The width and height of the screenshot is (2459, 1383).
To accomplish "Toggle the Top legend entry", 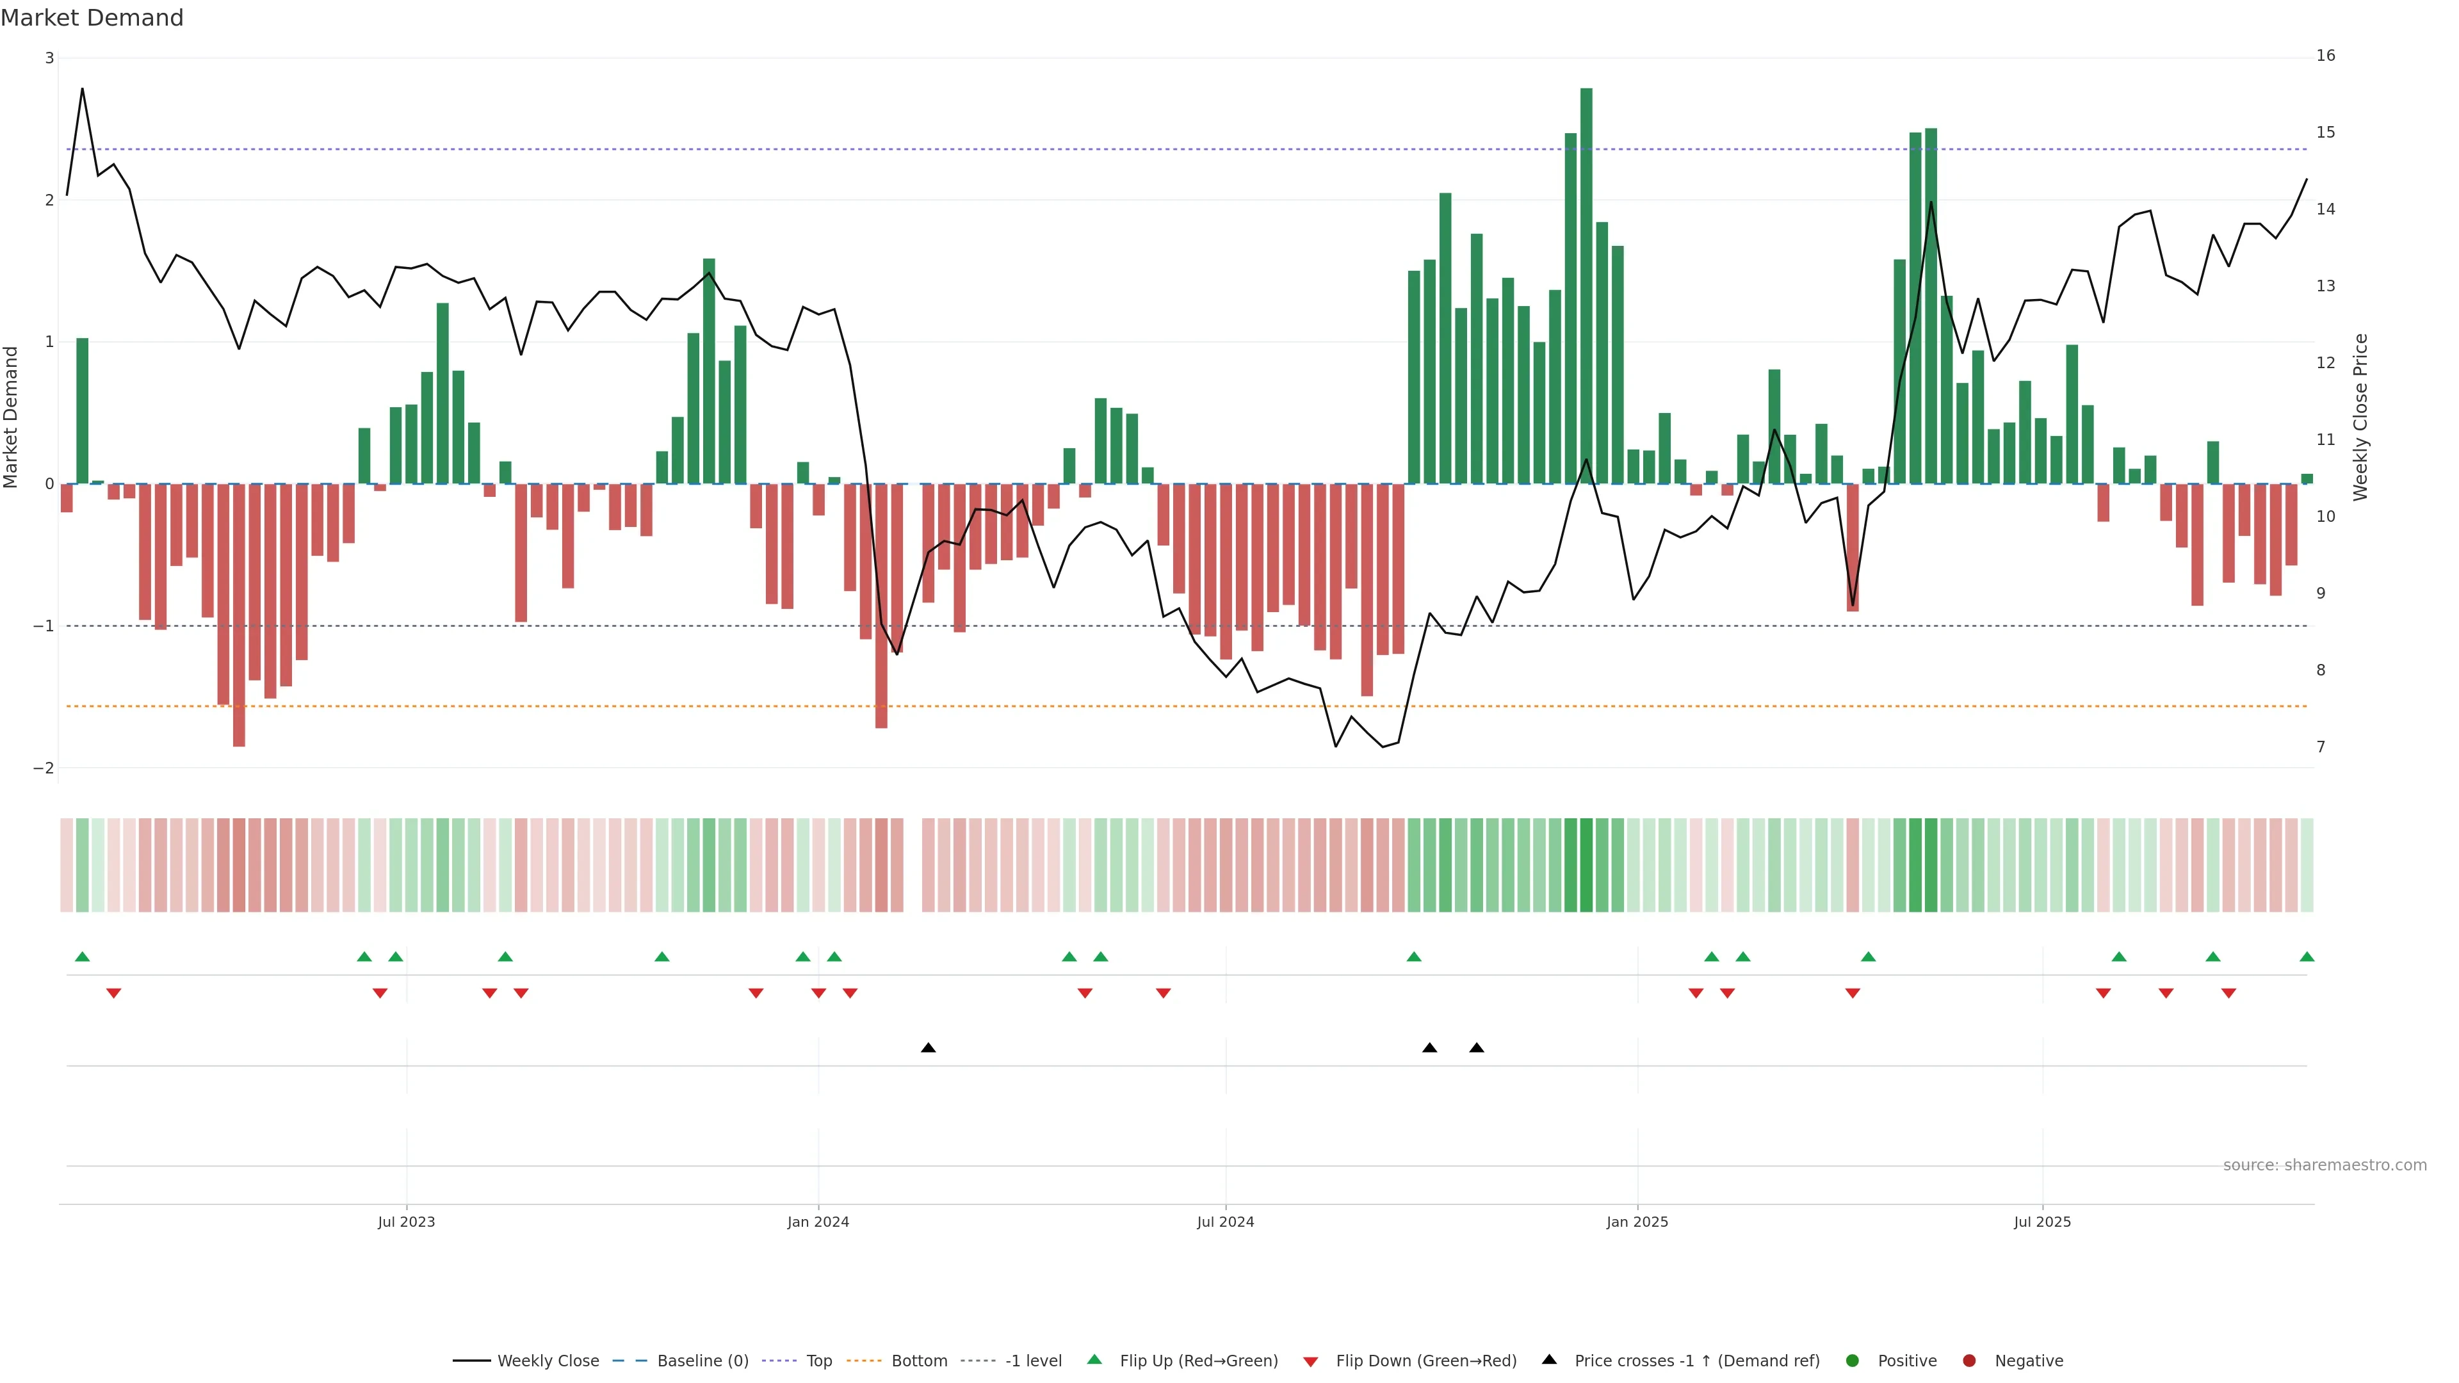I will click(x=818, y=1361).
